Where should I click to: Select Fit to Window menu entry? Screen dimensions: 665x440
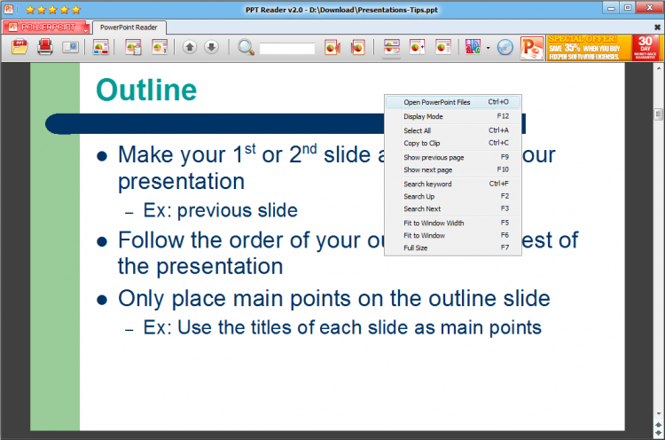[x=453, y=235]
